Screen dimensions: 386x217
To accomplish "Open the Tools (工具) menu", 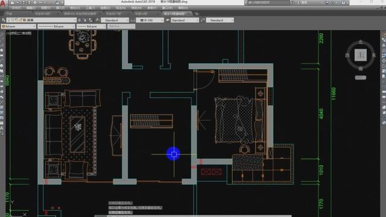I will coord(90,8).
